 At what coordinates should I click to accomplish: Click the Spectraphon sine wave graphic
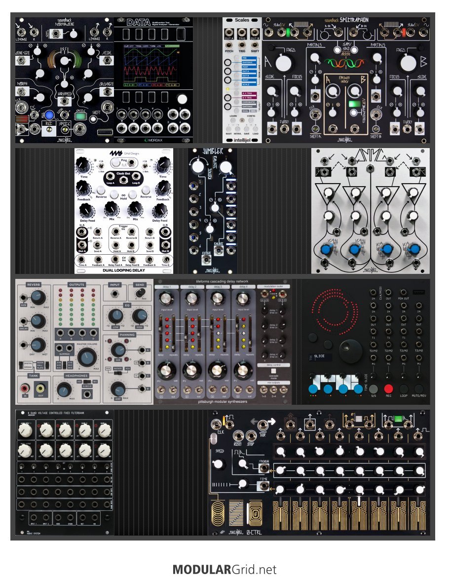(345, 63)
